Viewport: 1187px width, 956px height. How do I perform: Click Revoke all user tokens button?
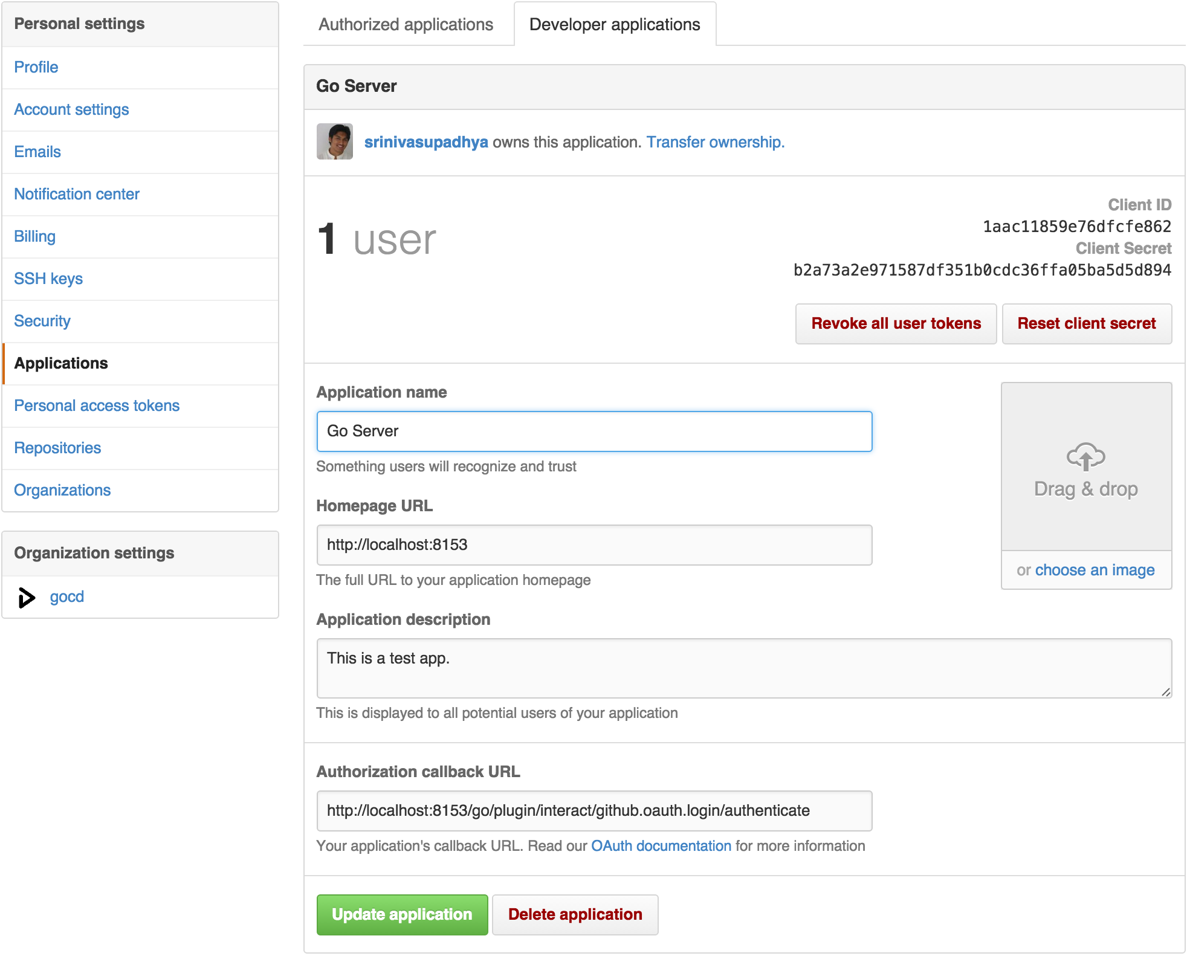tap(894, 323)
